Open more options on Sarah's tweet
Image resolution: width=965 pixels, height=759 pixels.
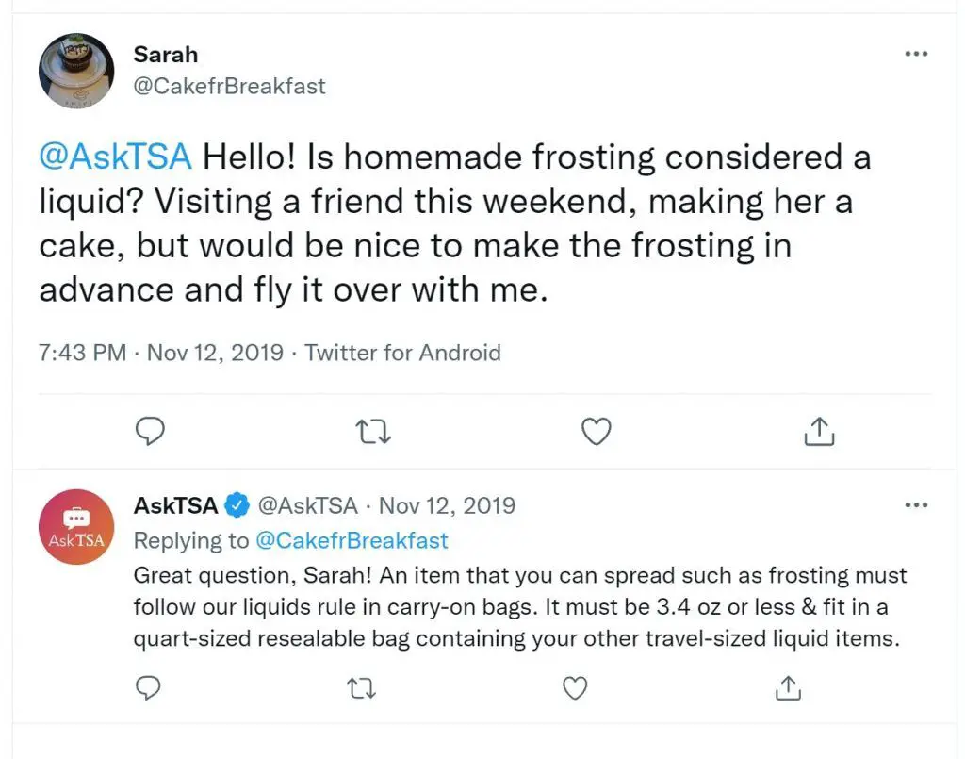pos(916,55)
